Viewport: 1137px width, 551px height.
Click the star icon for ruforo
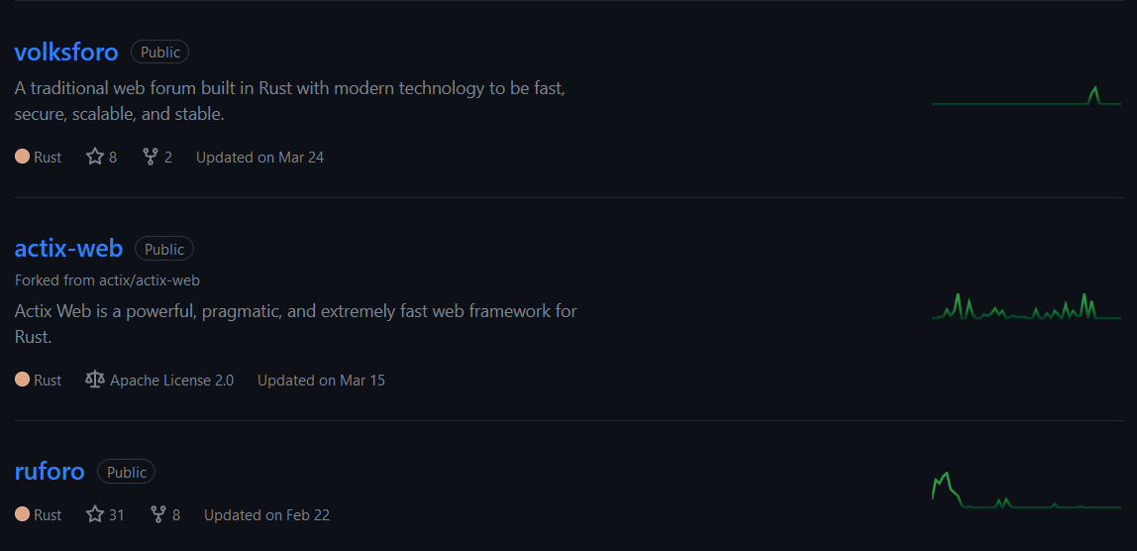(95, 514)
